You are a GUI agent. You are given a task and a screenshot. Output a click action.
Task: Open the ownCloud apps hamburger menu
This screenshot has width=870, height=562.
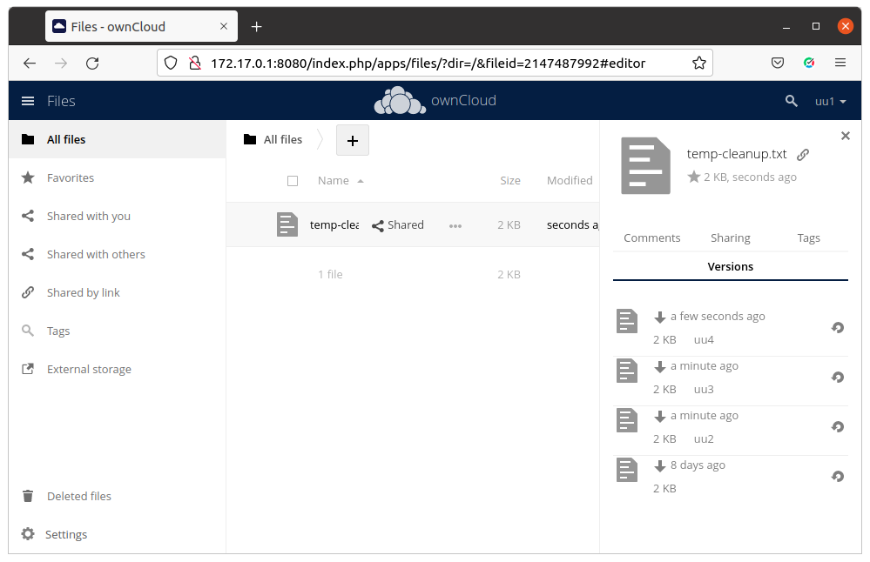[x=28, y=101]
